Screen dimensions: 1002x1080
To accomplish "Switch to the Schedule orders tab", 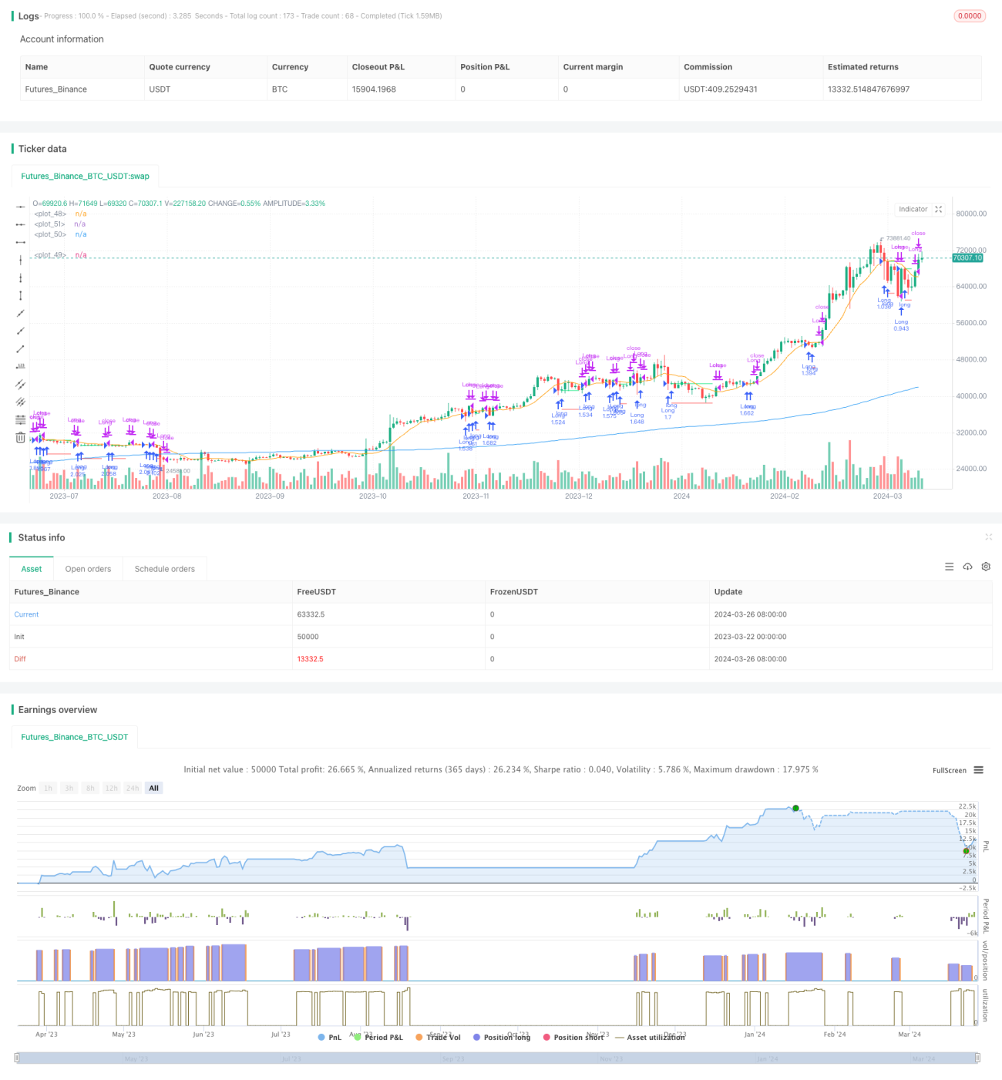I will 165,569.
